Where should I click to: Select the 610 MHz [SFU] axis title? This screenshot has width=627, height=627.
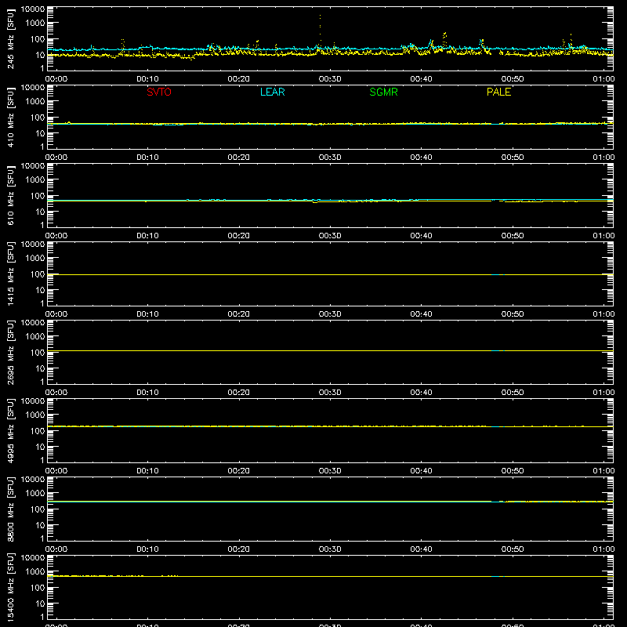(10, 196)
